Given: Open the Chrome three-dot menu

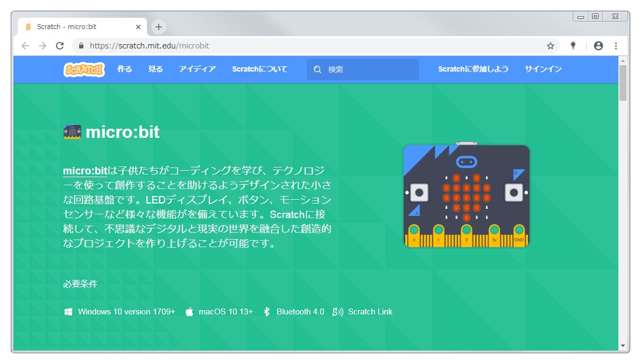Looking at the screenshot, I should point(616,46).
